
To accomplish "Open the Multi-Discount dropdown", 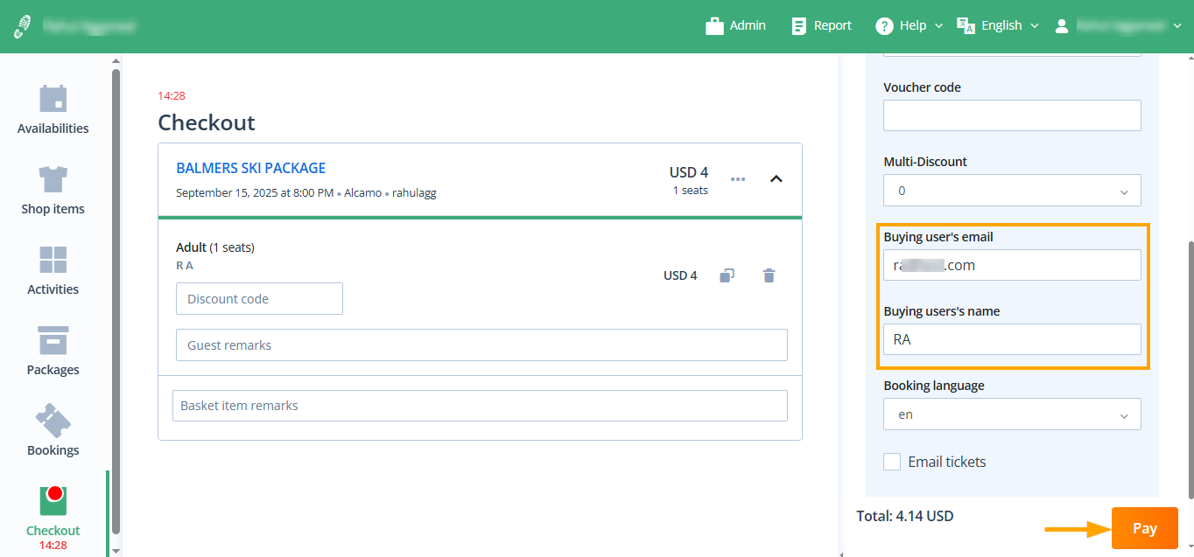I will 1012,191.
